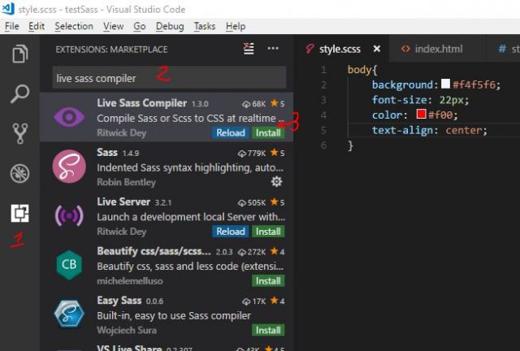
Task: Click Live Server extension broadcast icon
Action: (x=69, y=215)
